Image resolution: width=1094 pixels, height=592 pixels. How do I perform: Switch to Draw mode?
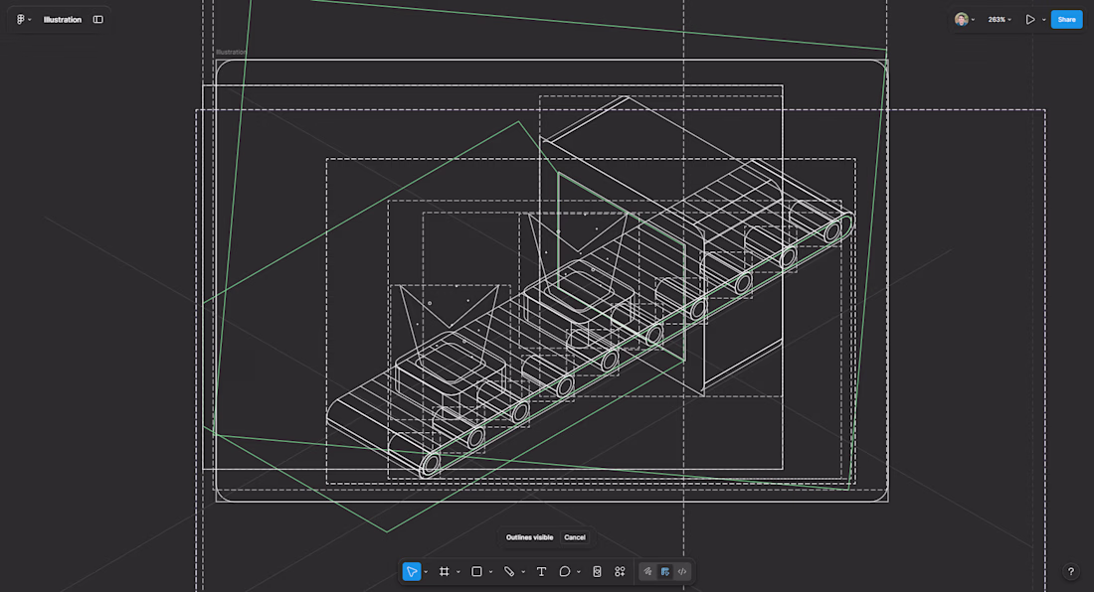[x=647, y=572]
